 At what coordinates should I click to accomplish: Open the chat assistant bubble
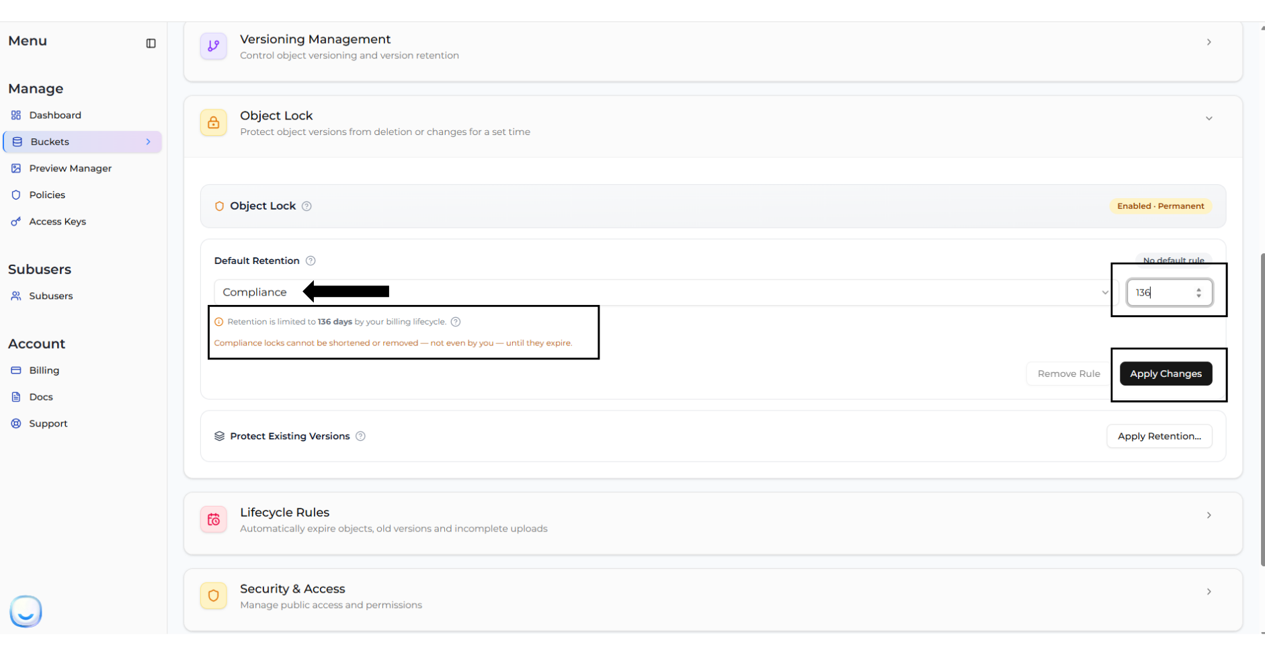click(x=26, y=611)
